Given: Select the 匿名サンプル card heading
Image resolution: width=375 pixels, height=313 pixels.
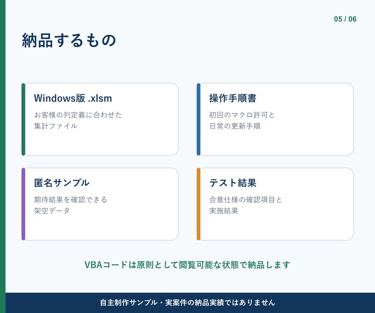Looking at the screenshot, I should [62, 183].
